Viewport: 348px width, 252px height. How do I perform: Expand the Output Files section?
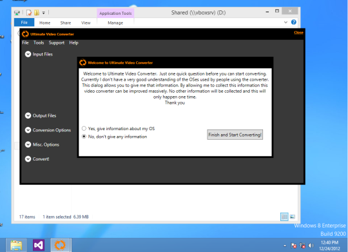28,115
